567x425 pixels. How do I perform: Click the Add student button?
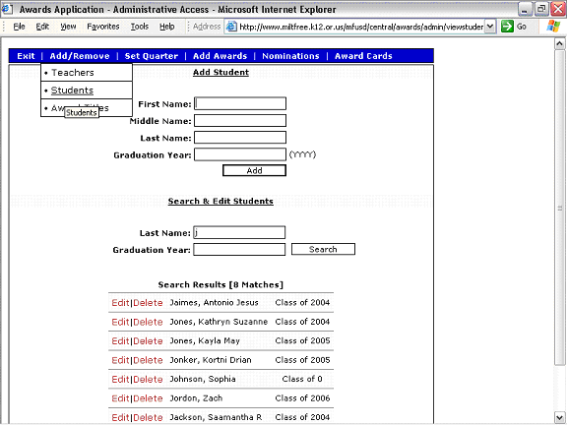254,170
